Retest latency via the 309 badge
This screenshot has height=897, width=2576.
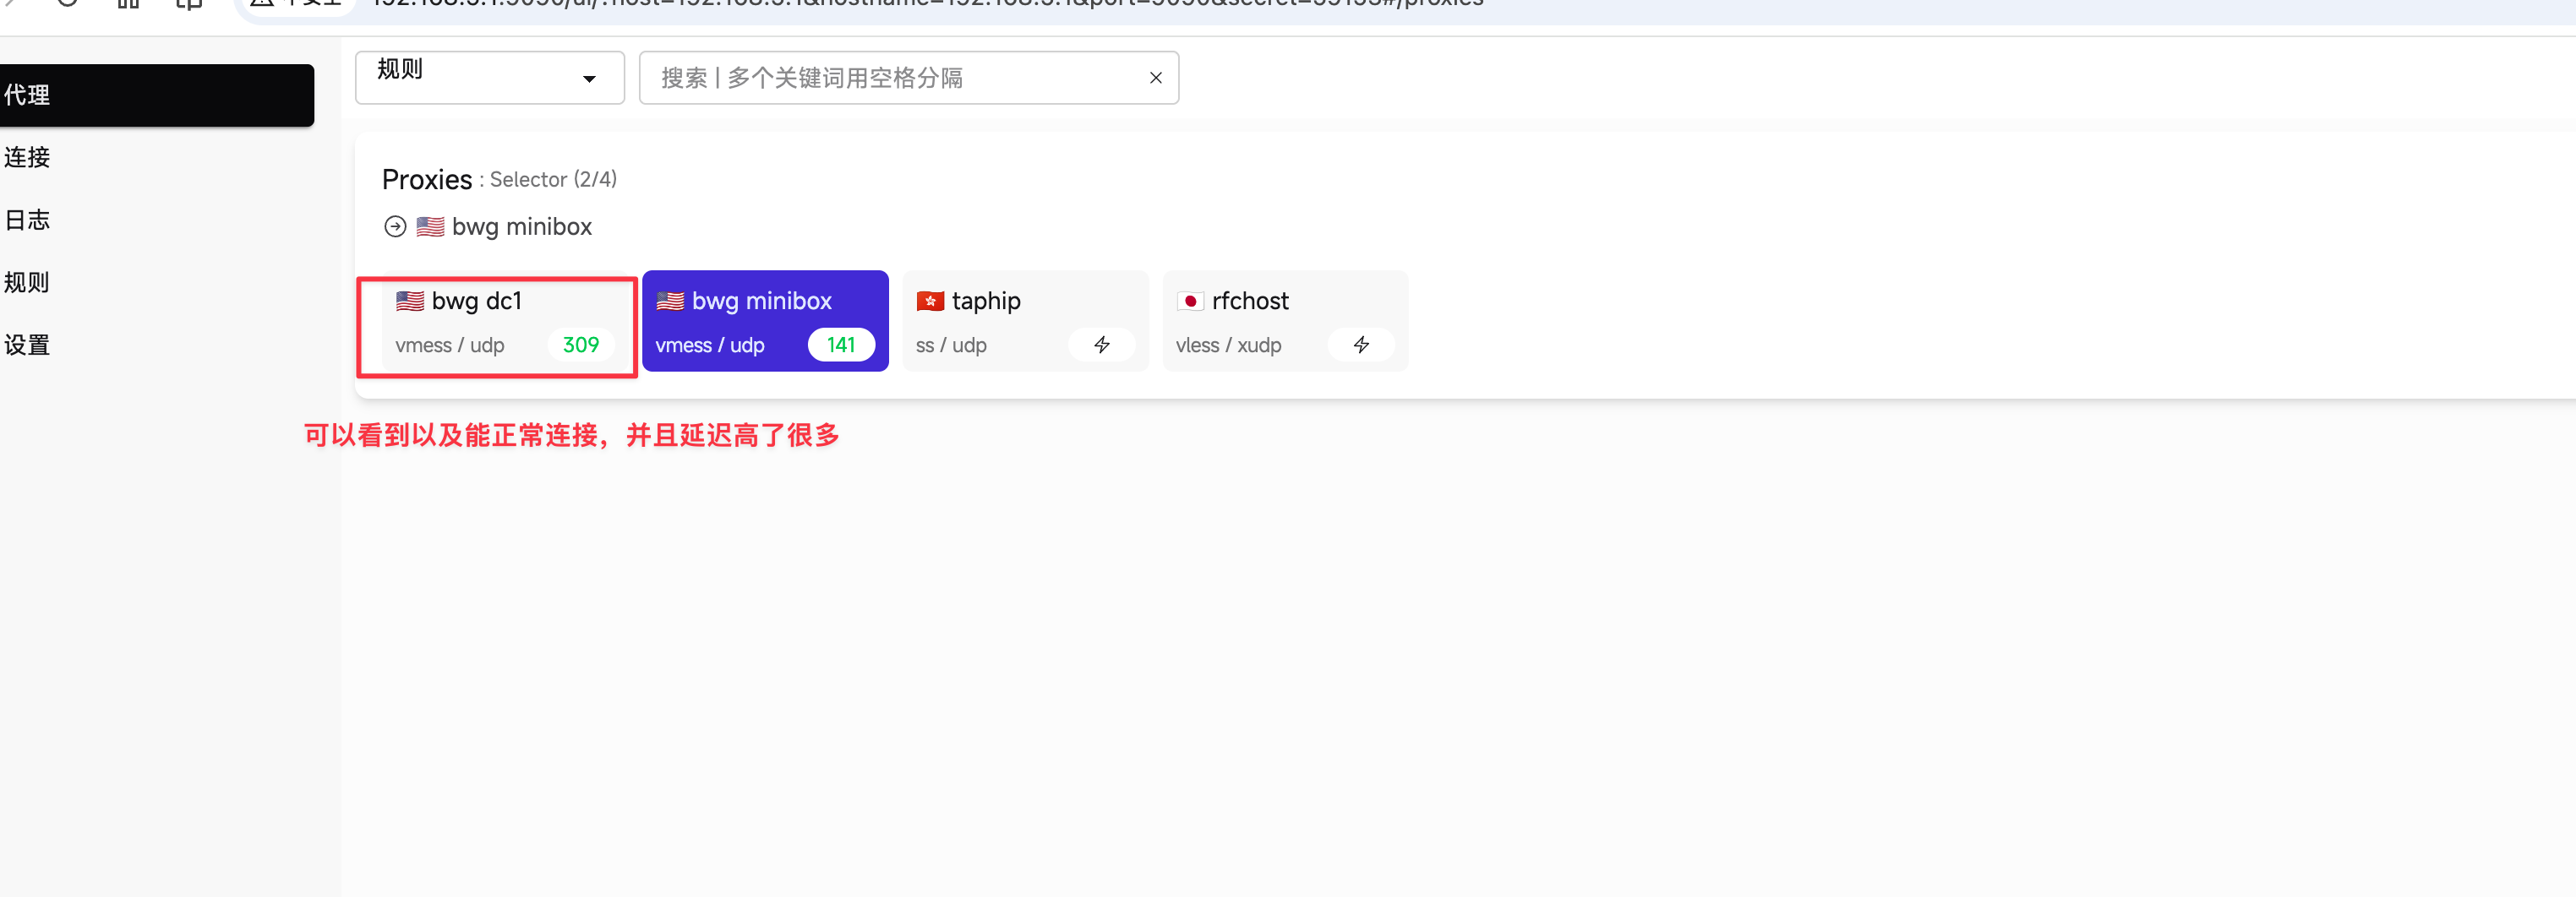coord(580,345)
